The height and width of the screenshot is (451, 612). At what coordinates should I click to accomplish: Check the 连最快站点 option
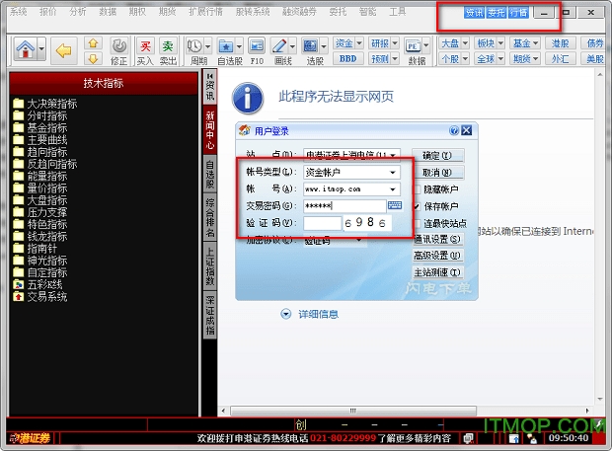416,222
